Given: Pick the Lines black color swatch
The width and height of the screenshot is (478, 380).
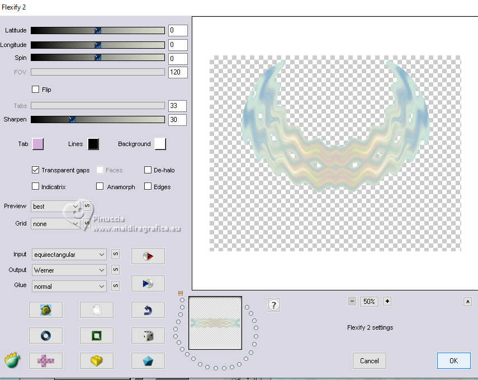Looking at the screenshot, I should coord(93,144).
